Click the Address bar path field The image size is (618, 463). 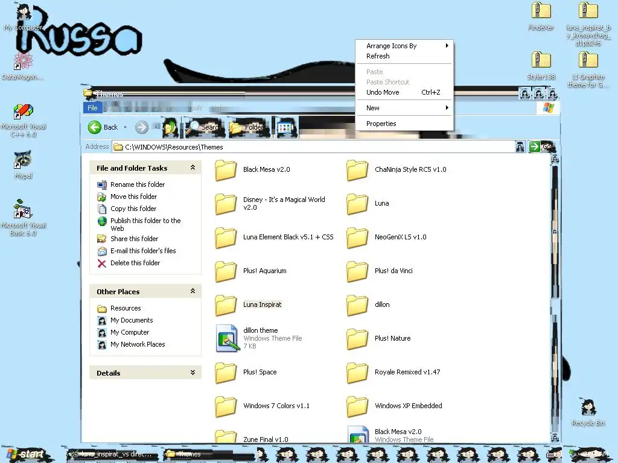pyautogui.click(x=314, y=147)
